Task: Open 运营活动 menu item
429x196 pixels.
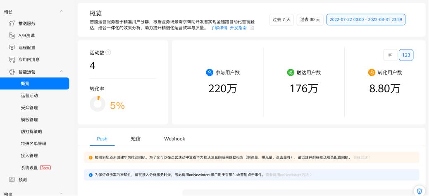Action: point(29,96)
